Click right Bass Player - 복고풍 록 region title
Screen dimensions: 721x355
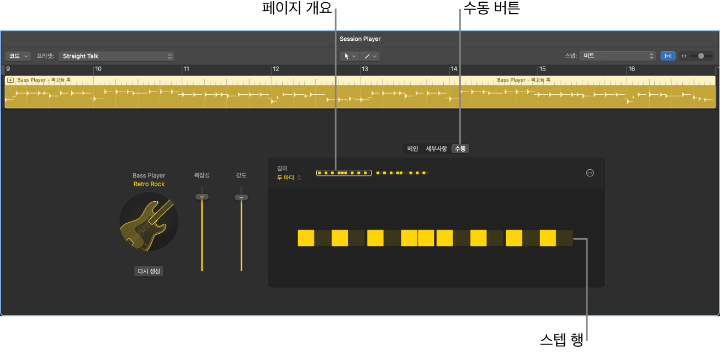coord(524,80)
